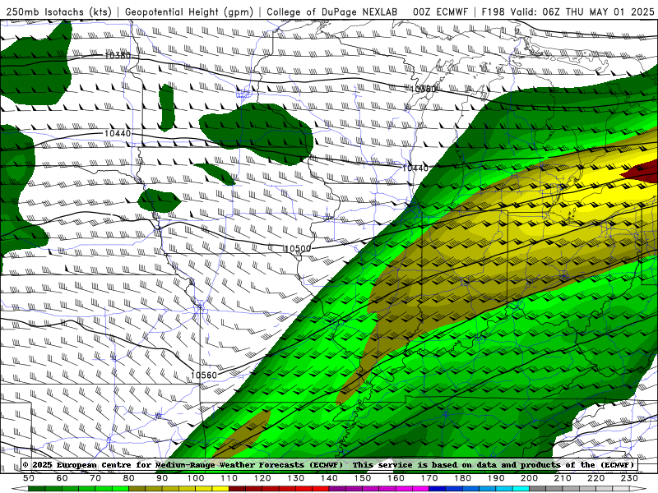This screenshot has height=493, width=658.
Task: Click the 70 value on color scale
Action: click(95, 478)
